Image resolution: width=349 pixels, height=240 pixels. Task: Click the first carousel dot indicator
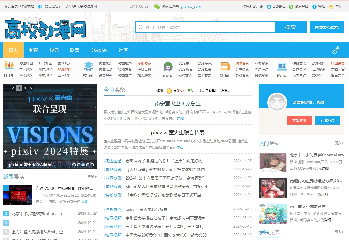pos(74,164)
